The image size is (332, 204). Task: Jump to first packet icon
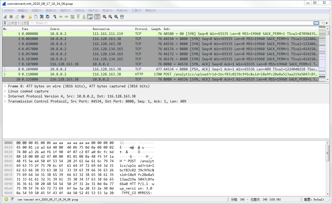tap(78, 17)
